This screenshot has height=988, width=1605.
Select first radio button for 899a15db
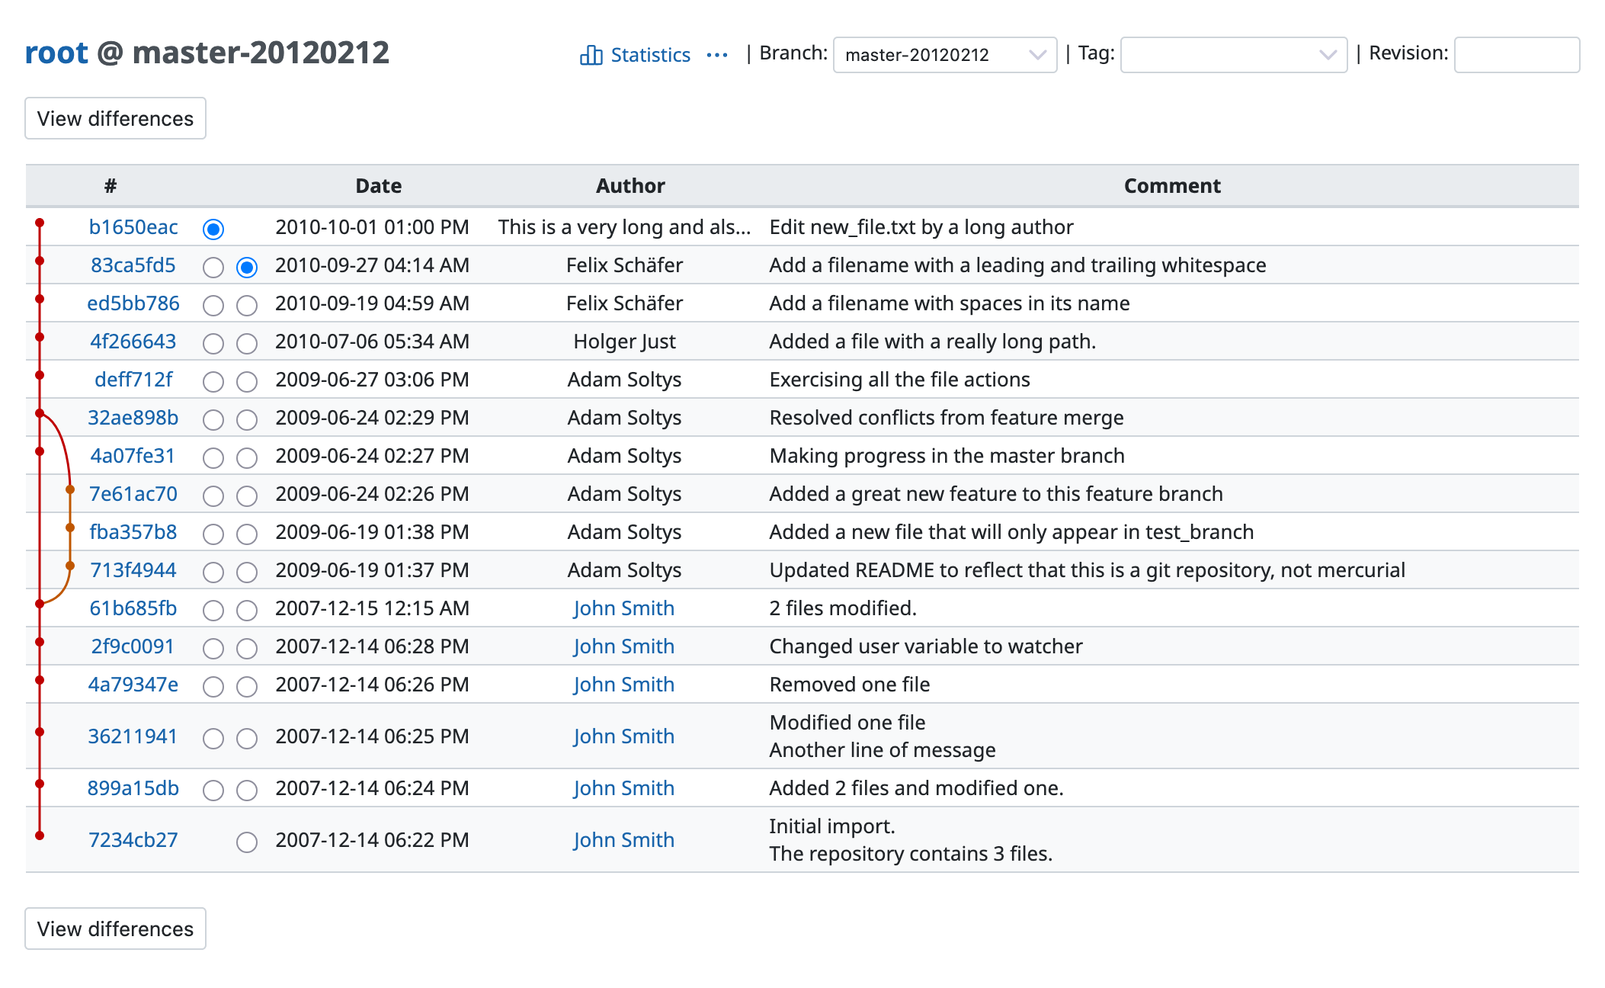[213, 791]
